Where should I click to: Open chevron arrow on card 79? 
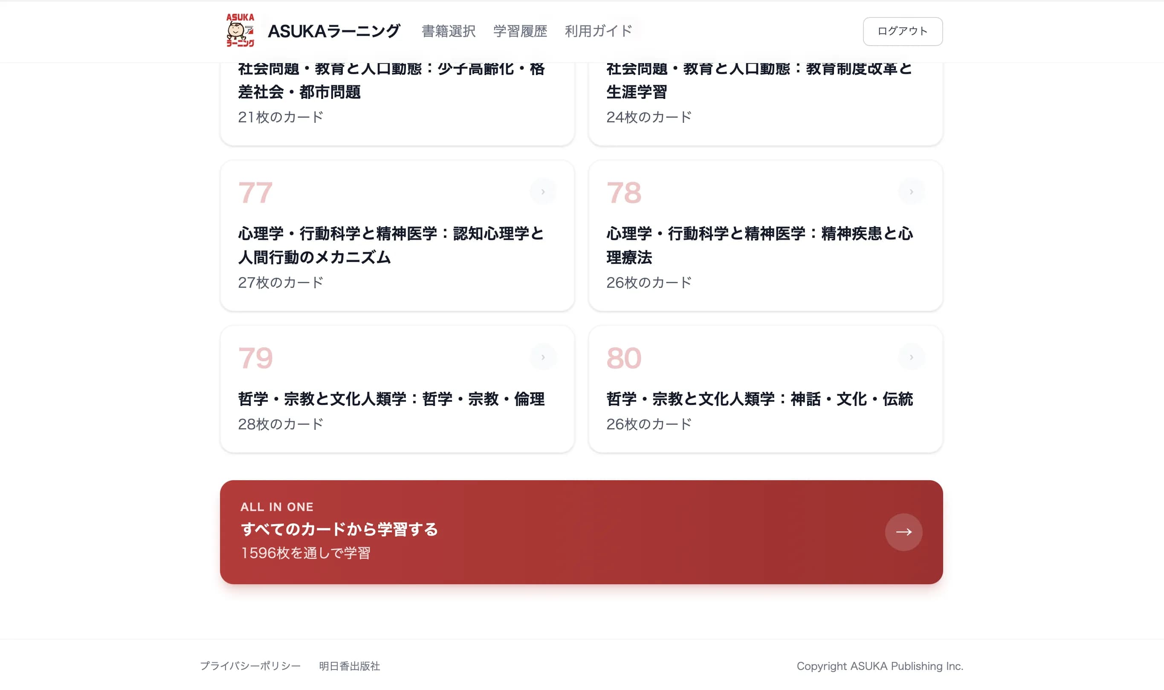[542, 357]
